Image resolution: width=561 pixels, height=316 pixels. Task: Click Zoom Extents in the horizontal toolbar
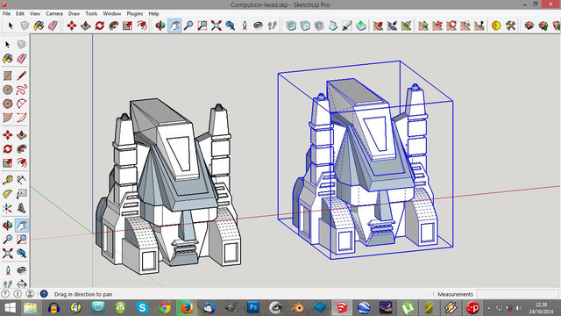click(x=217, y=25)
